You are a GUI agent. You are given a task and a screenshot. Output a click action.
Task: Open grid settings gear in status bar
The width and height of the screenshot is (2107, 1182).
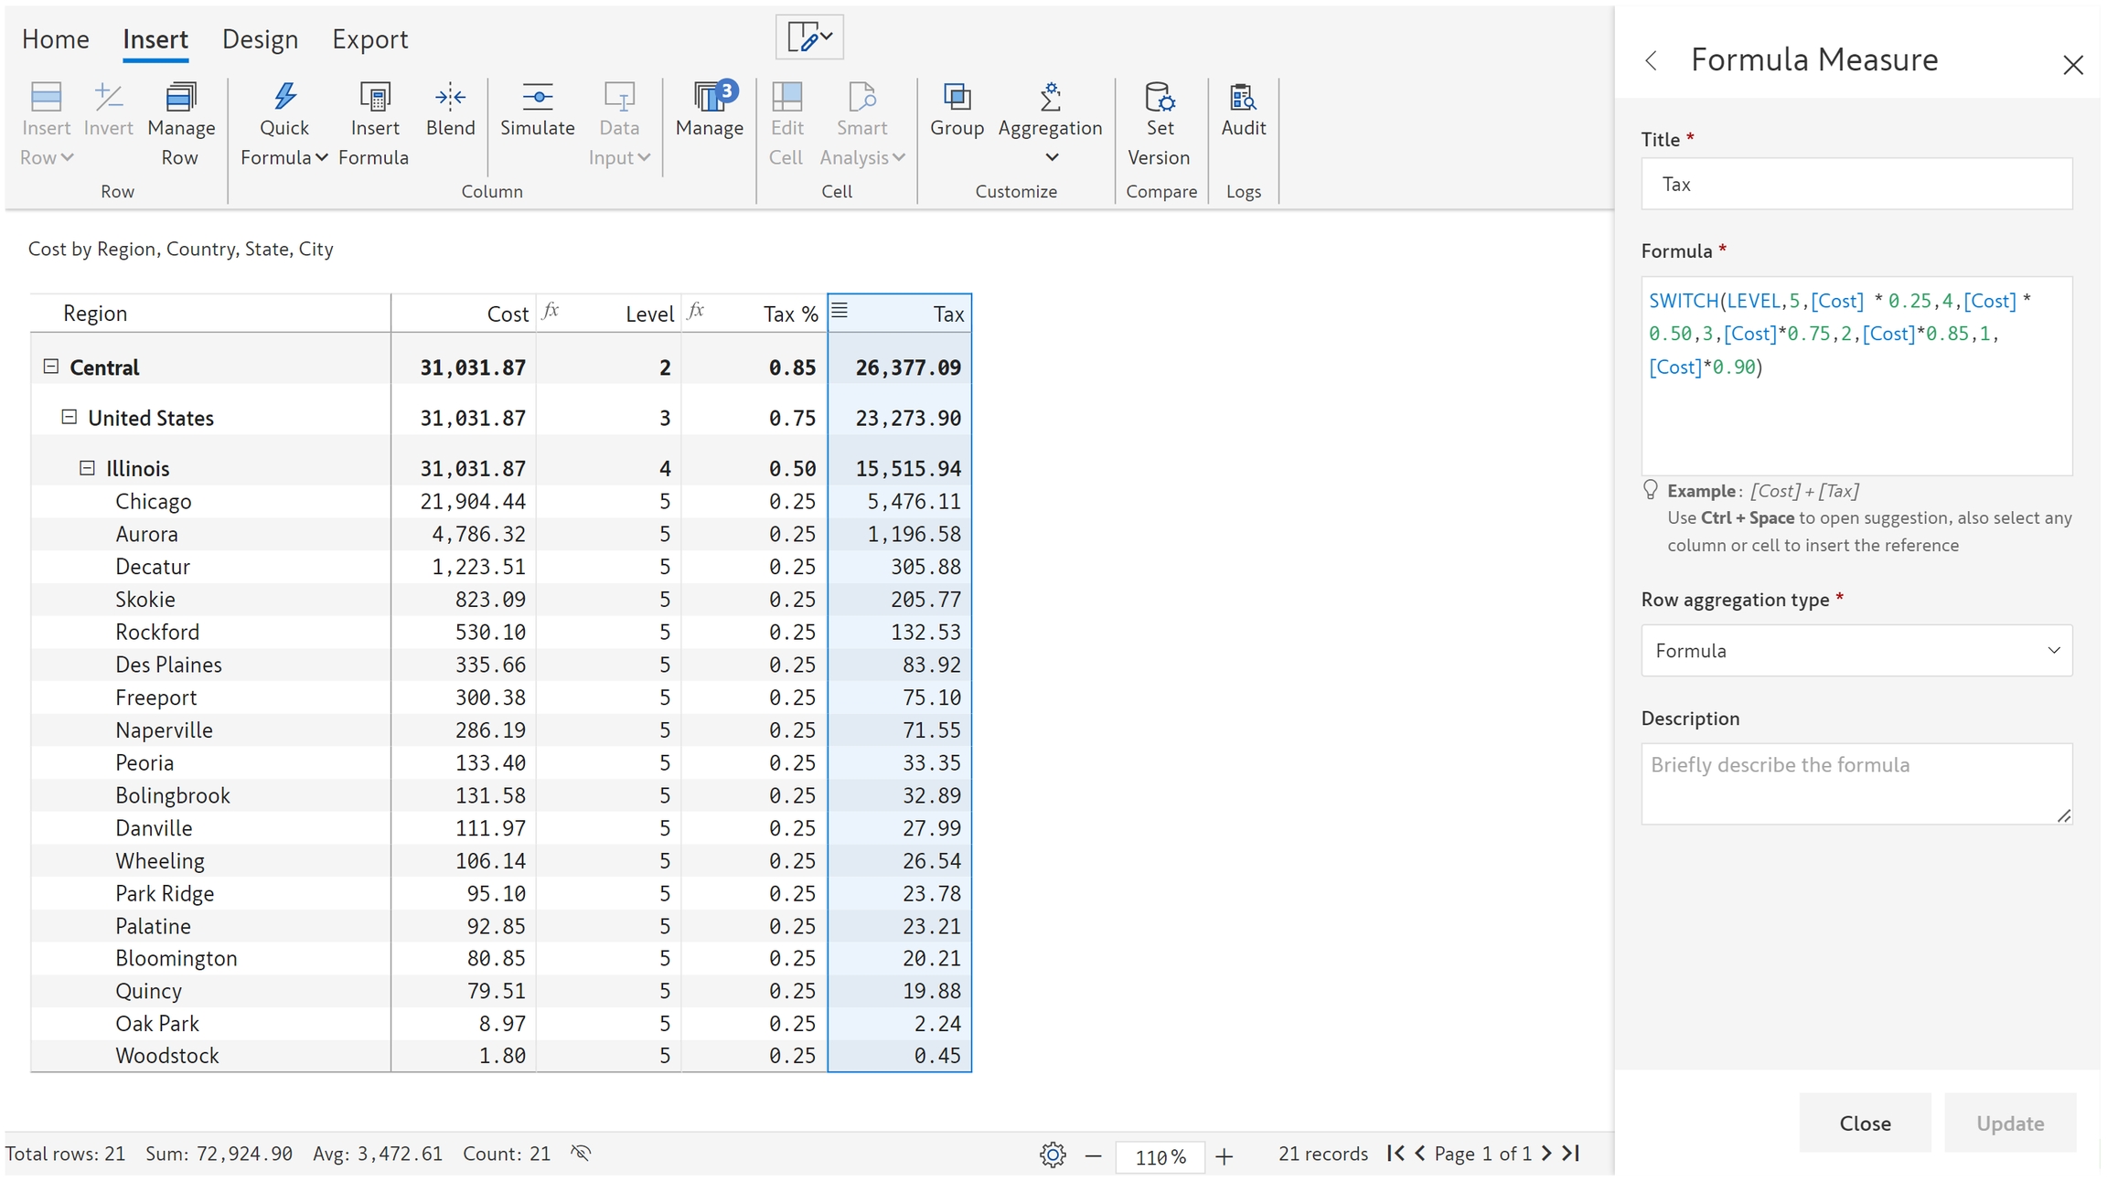[1053, 1155]
